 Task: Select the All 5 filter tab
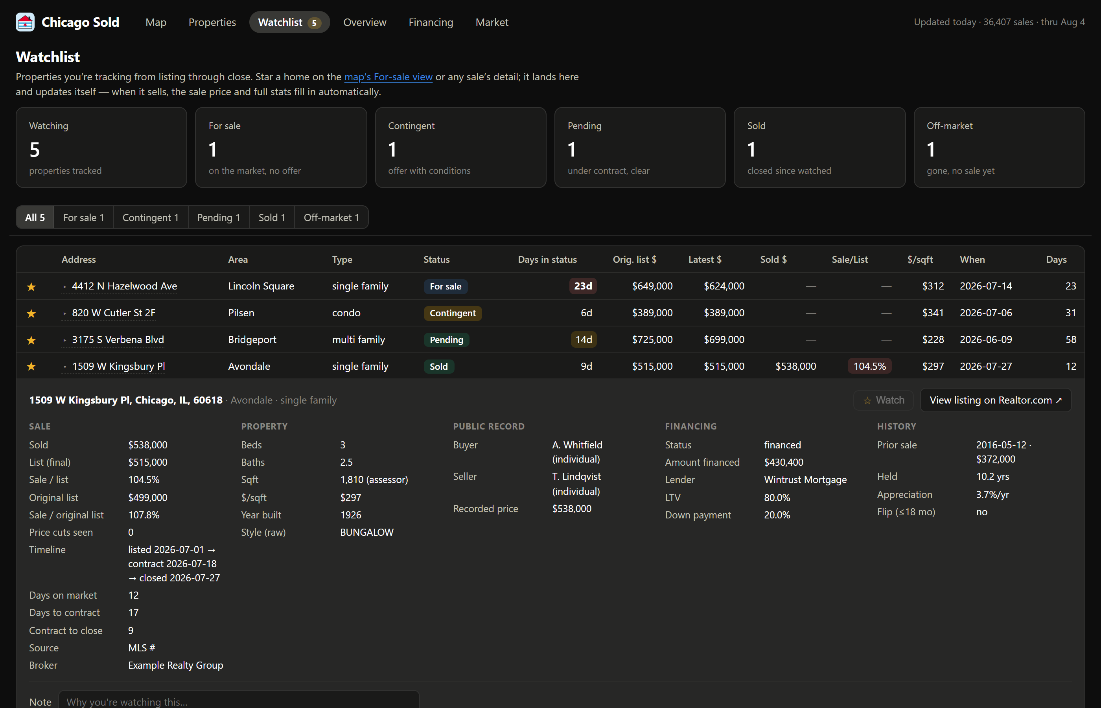pos(35,218)
